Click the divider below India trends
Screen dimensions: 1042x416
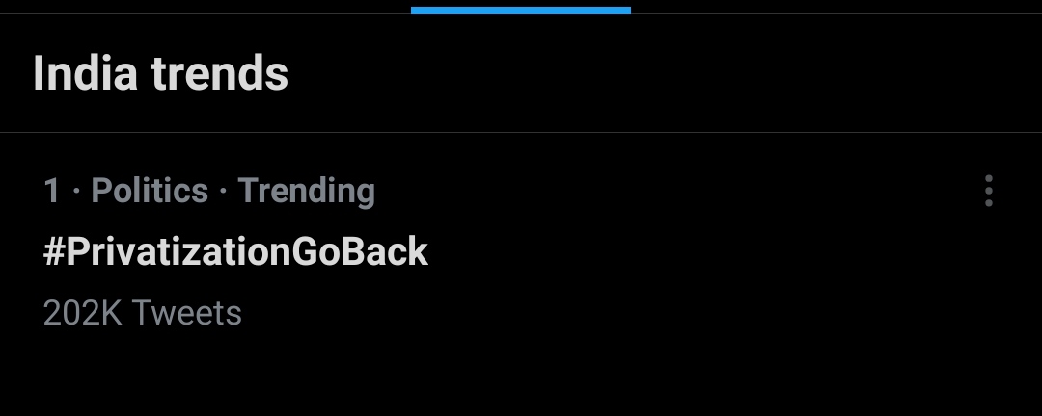[x=521, y=133]
